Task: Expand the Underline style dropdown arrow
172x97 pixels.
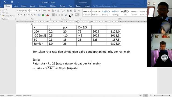Action: tap(26, 15)
